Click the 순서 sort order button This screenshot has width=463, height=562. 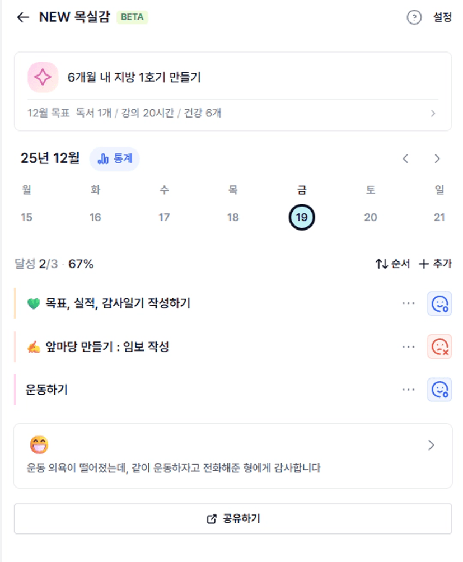[392, 264]
